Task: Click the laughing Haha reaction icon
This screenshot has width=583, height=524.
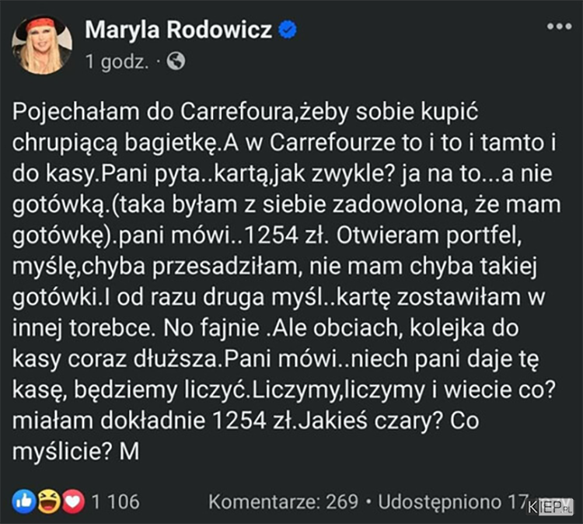Action: (x=49, y=501)
